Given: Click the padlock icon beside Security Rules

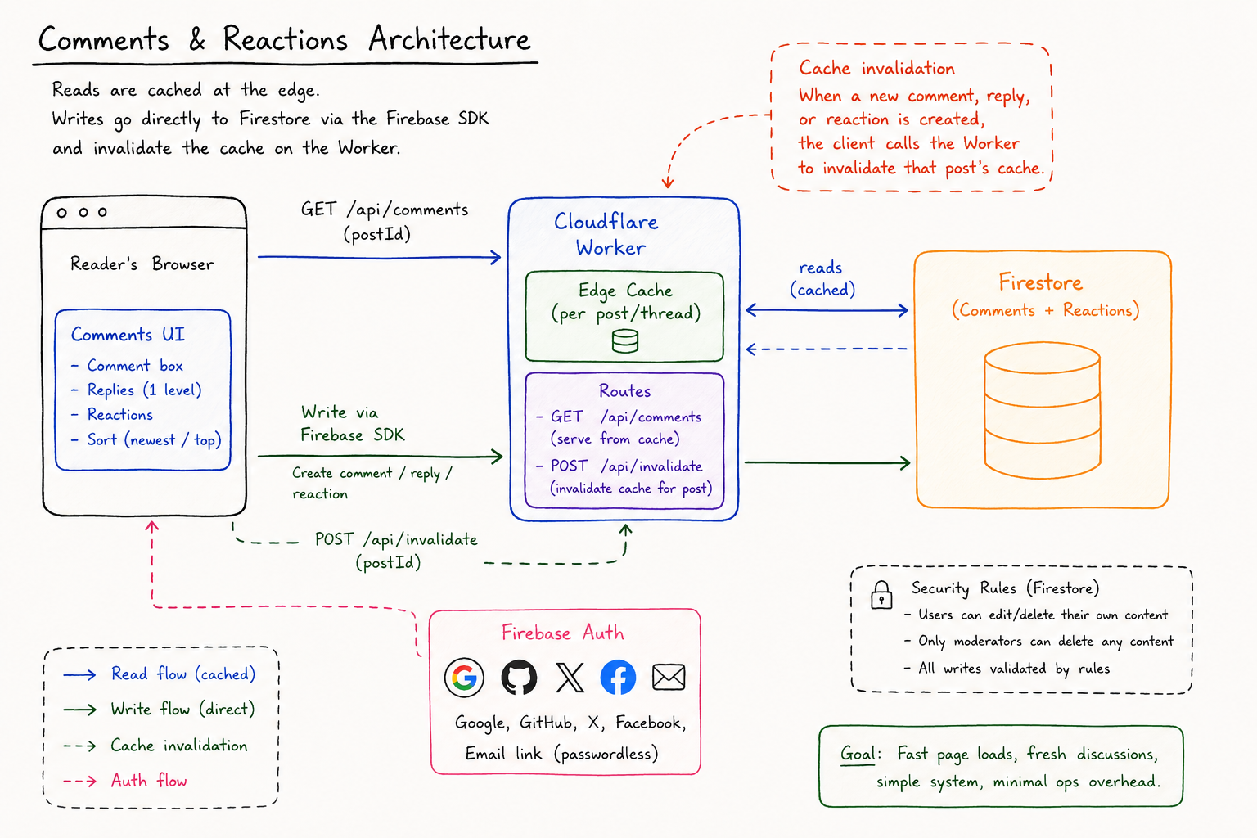Looking at the screenshot, I should [x=881, y=594].
